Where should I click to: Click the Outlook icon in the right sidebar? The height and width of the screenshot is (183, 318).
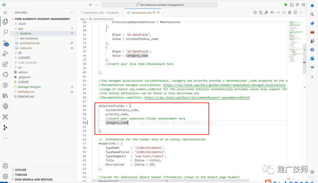[312, 58]
